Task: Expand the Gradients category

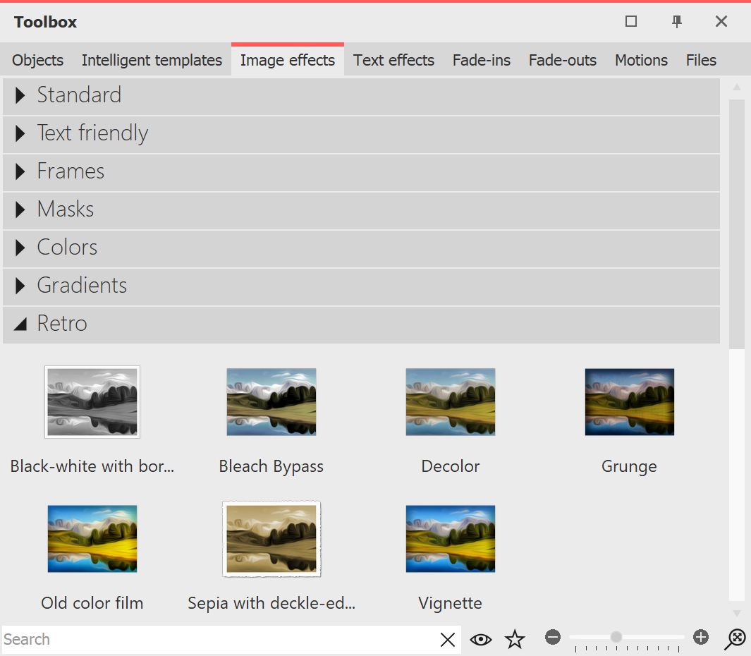Action: click(x=81, y=285)
